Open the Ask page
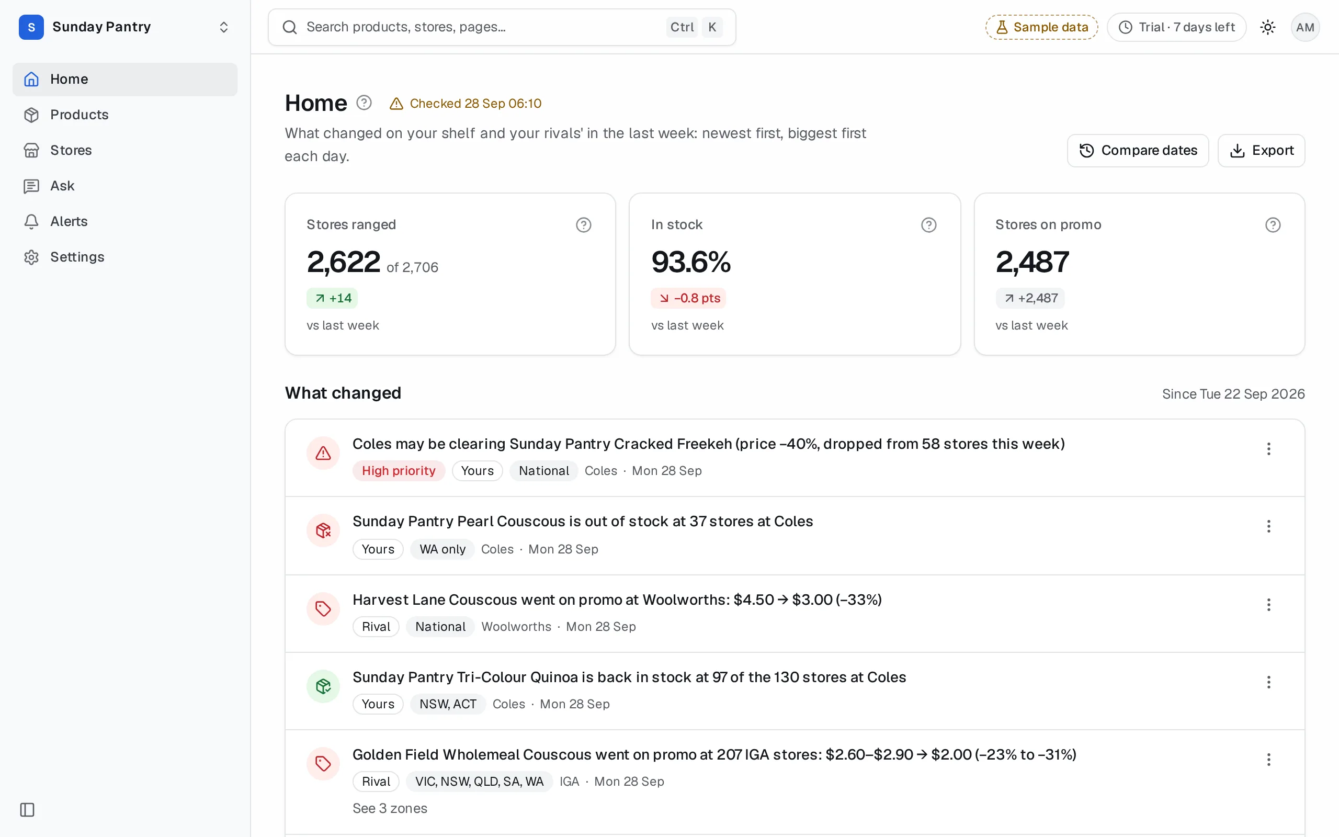Image resolution: width=1339 pixels, height=837 pixels. (x=124, y=185)
